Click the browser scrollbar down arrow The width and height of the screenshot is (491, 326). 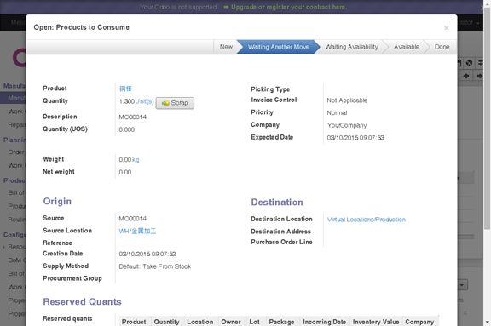point(488,323)
